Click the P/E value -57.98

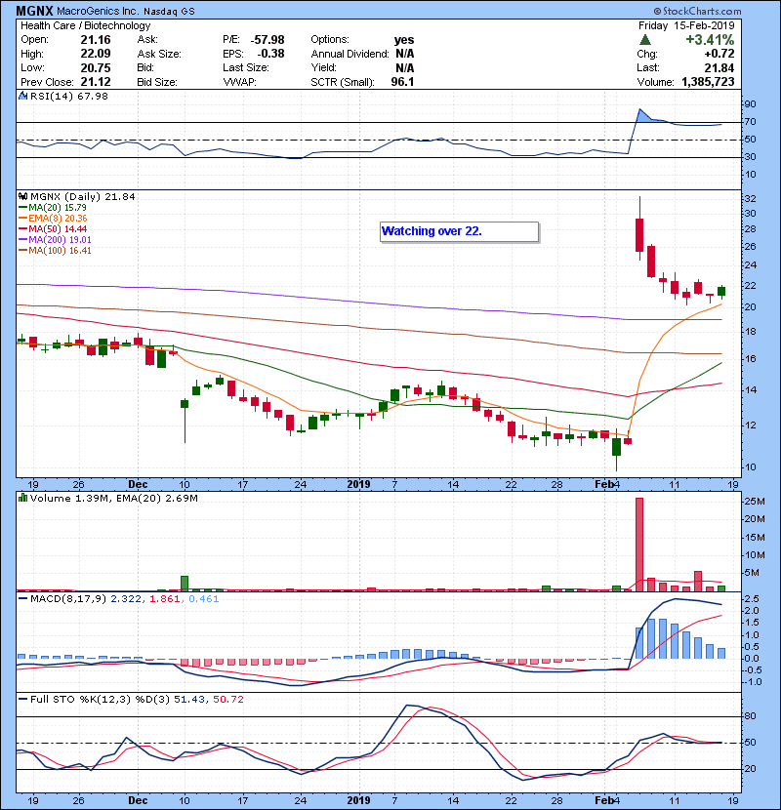pyautogui.click(x=267, y=40)
